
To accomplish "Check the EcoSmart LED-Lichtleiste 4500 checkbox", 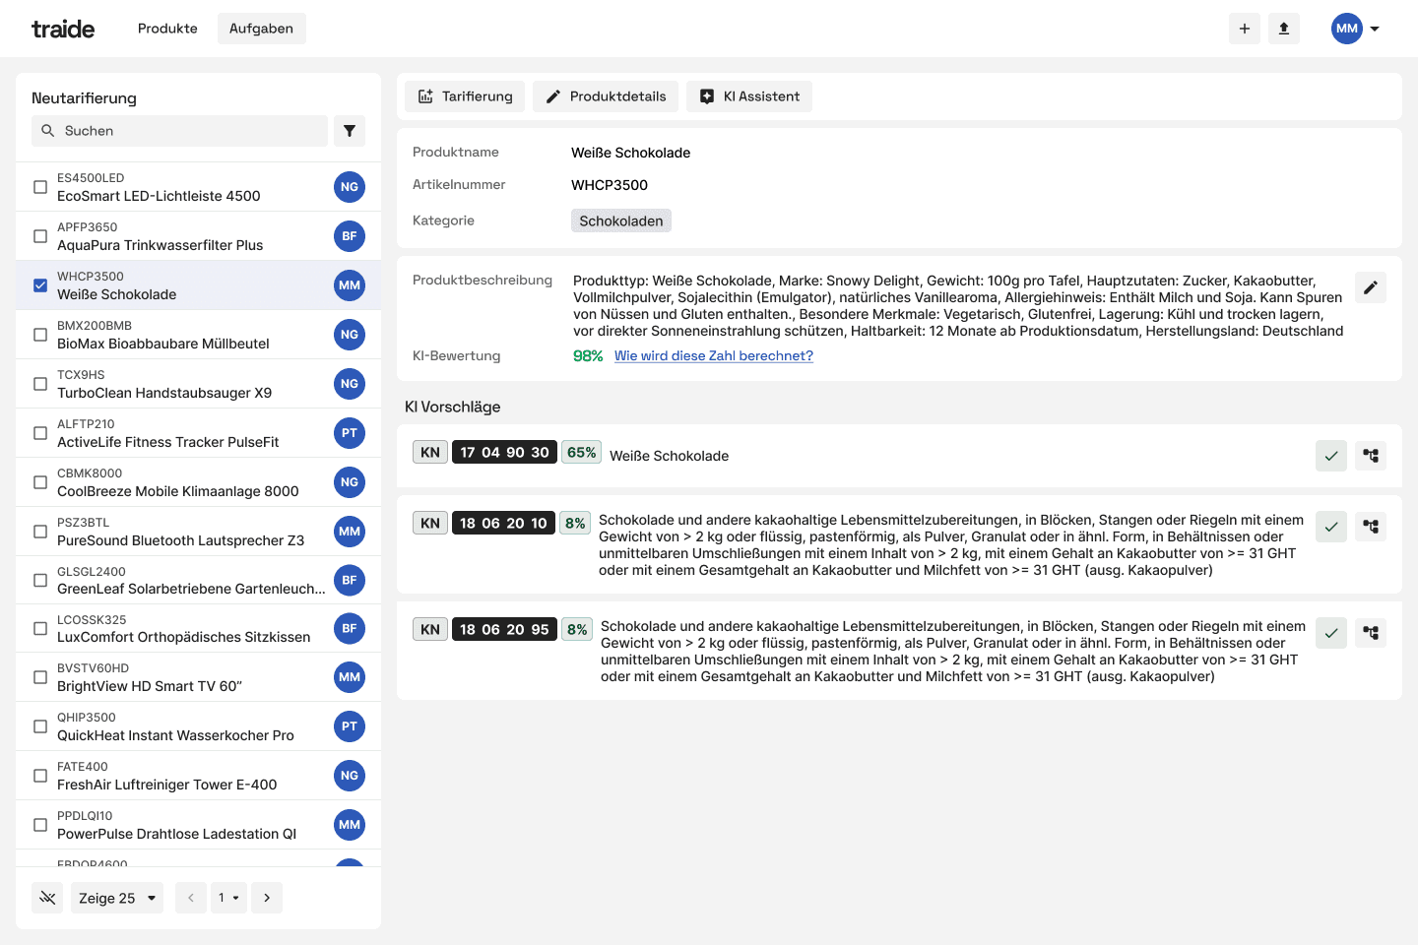I will [x=40, y=187].
